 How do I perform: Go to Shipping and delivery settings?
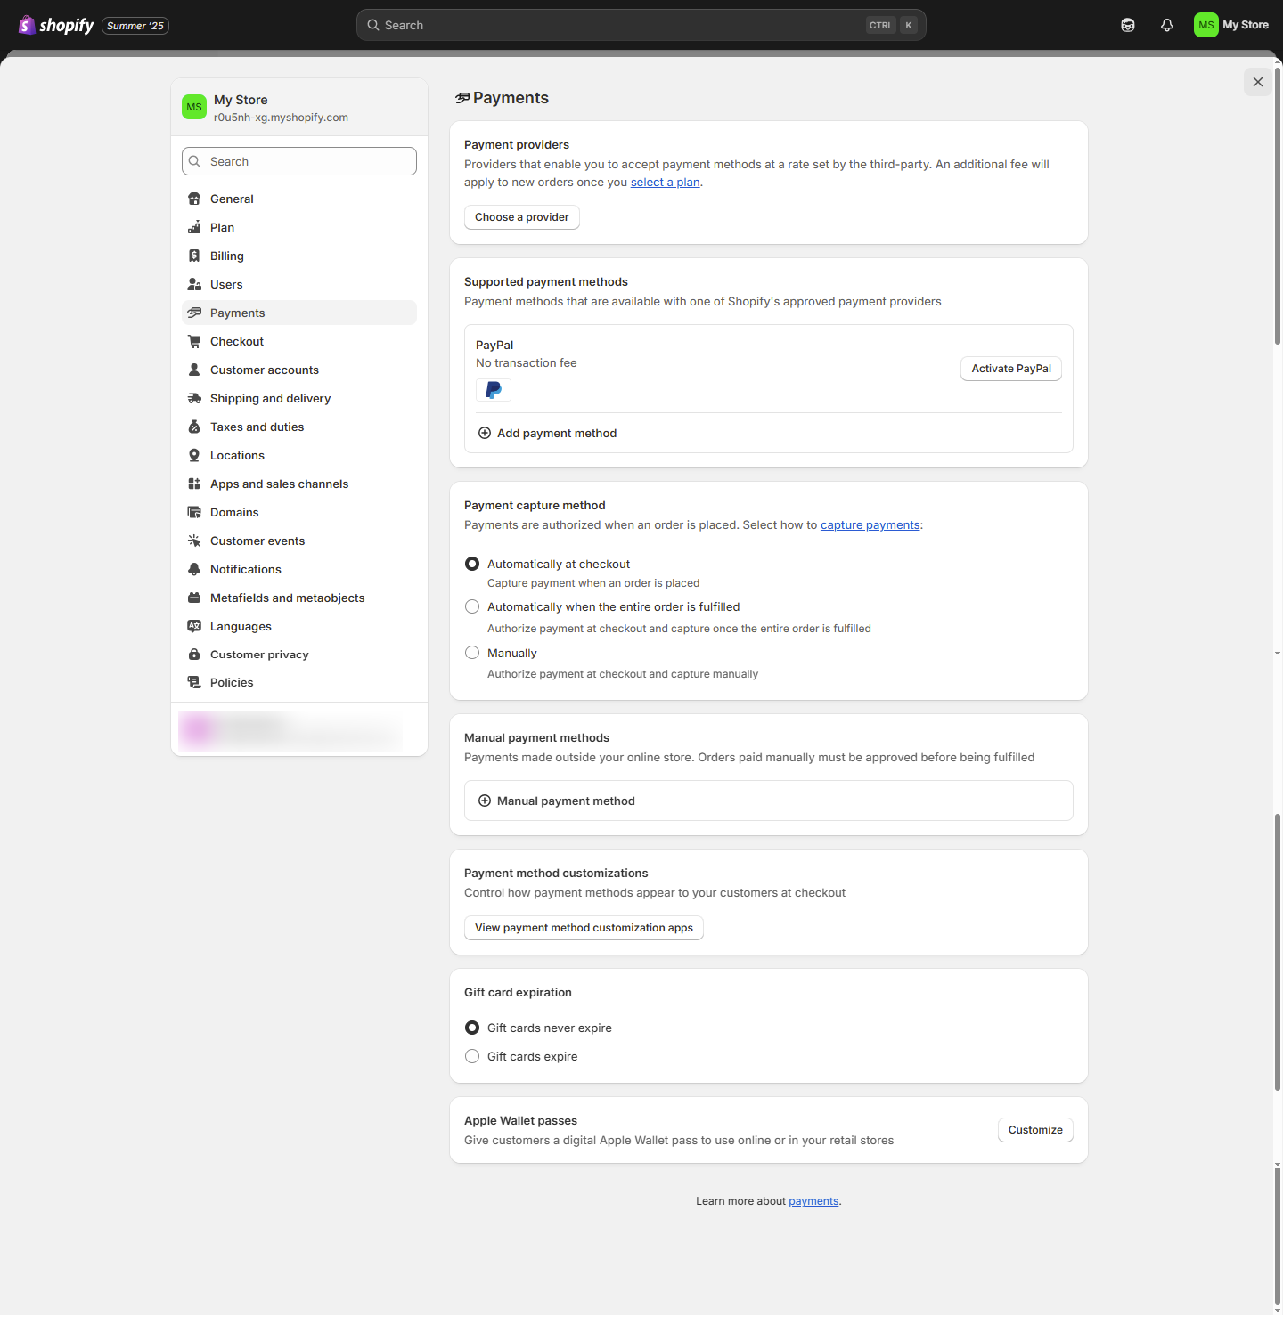click(x=299, y=398)
